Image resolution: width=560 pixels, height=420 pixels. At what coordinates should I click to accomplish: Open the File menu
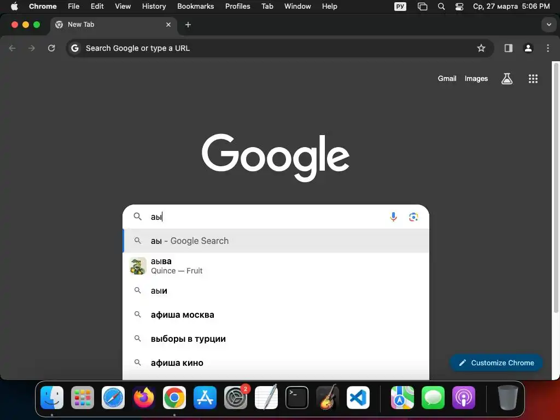tap(74, 7)
